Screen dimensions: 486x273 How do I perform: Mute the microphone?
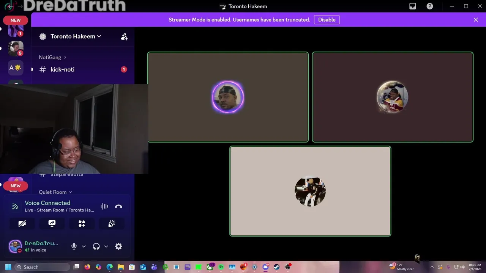pos(74,246)
